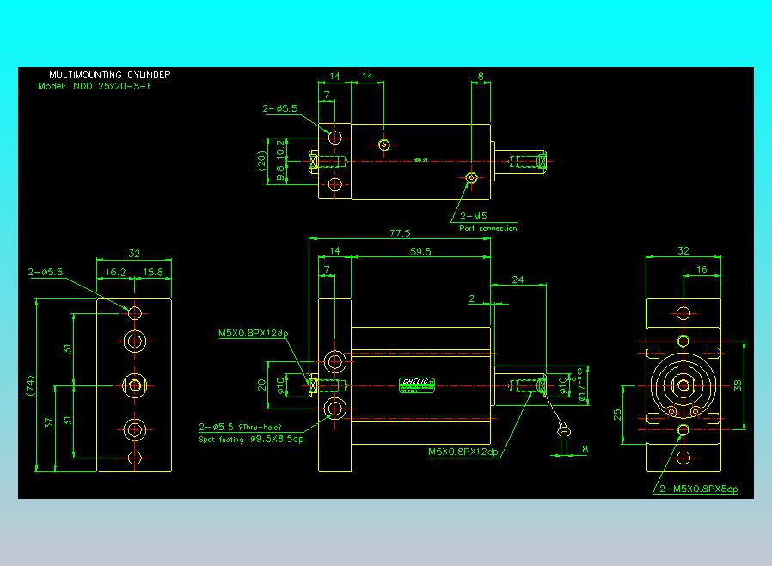Viewport: 772px width, 566px height.
Task: Click the (74) overall height dimension
Action: pos(31,385)
